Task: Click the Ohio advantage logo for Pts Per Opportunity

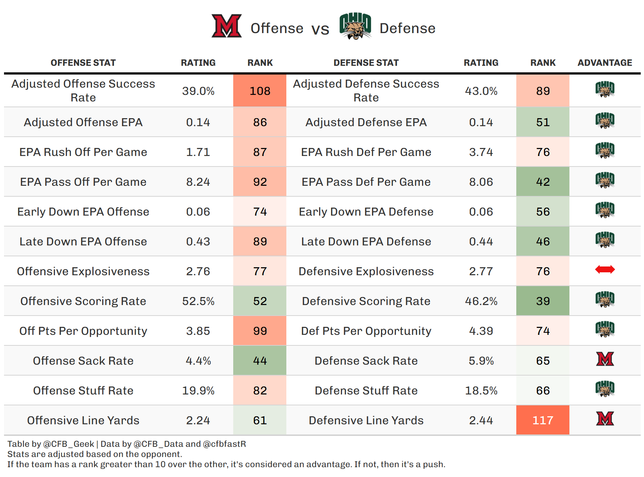Action: 605,329
